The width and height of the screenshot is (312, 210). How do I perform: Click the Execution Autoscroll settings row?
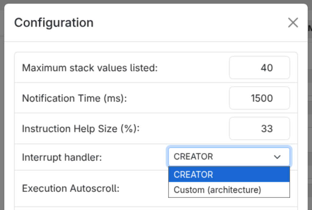(91, 189)
